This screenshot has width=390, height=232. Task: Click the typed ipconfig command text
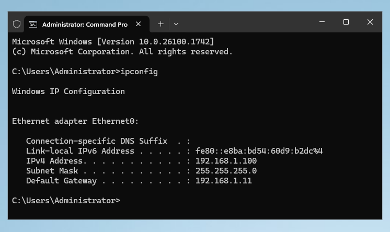click(x=139, y=72)
